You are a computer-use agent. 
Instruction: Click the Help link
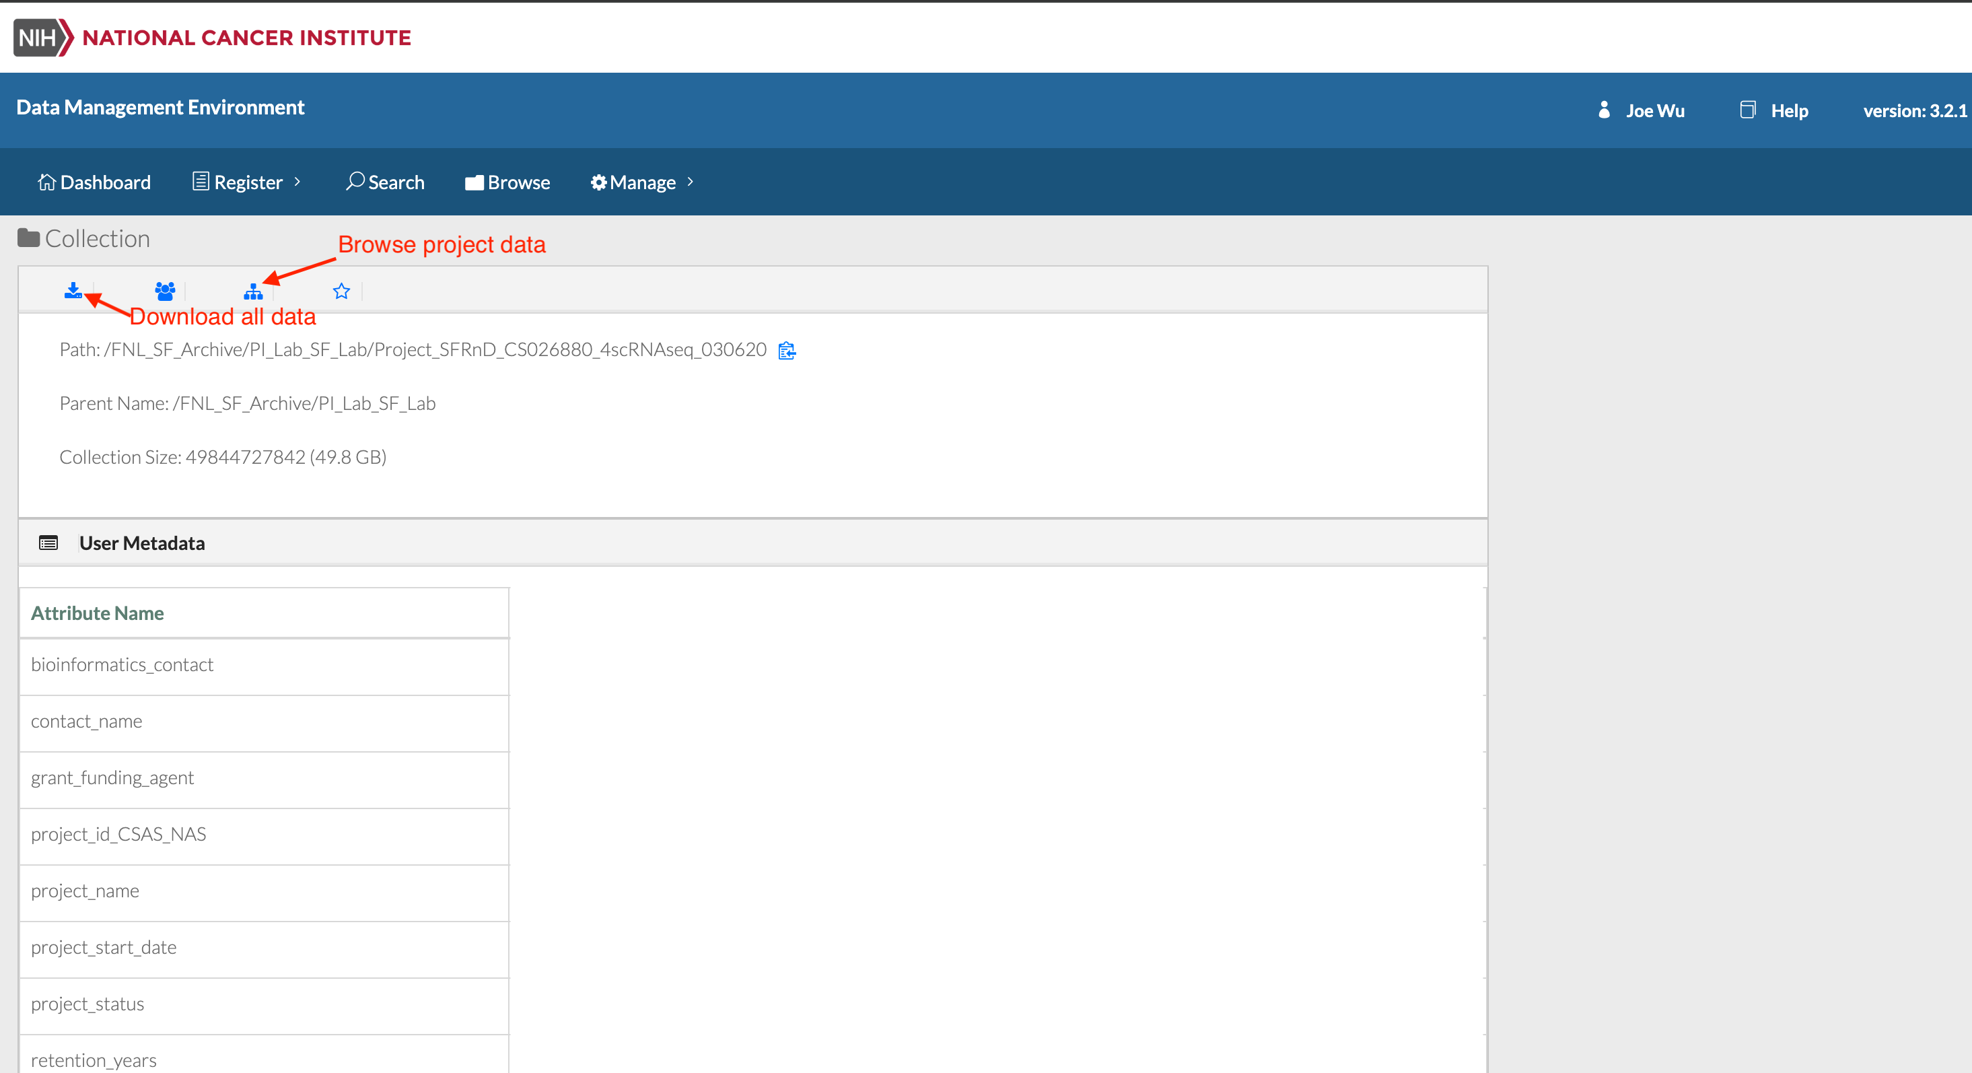1789,111
